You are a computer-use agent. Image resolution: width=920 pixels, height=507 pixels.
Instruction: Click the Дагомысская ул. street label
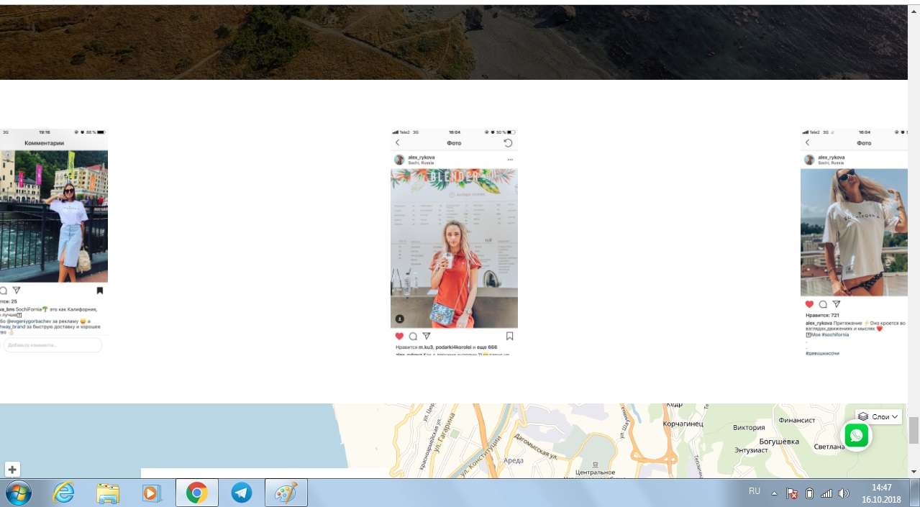[536, 445]
